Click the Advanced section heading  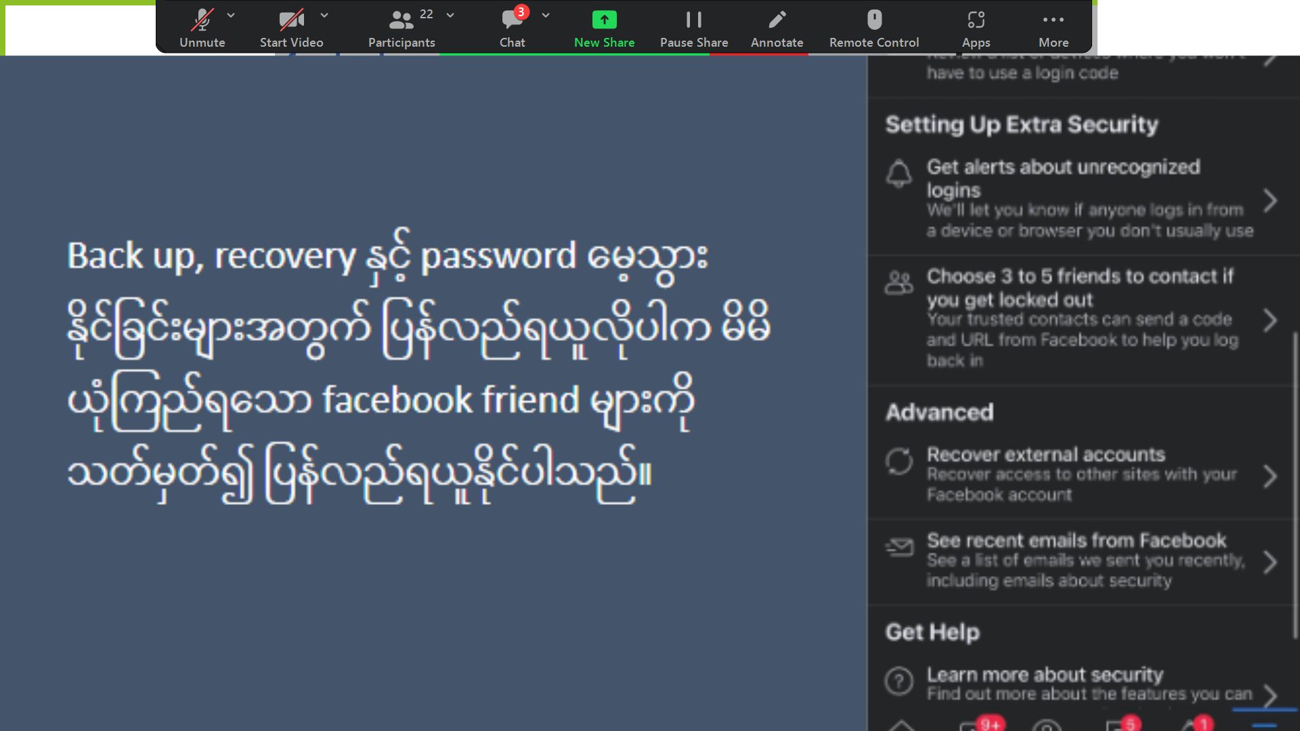940,412
